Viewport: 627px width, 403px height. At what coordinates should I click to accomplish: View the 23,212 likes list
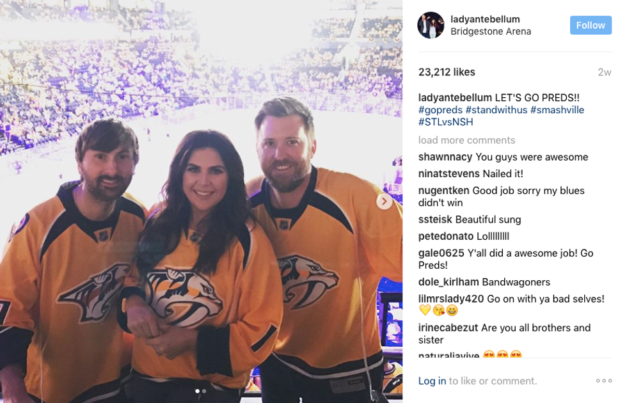[x=447, y=72]
